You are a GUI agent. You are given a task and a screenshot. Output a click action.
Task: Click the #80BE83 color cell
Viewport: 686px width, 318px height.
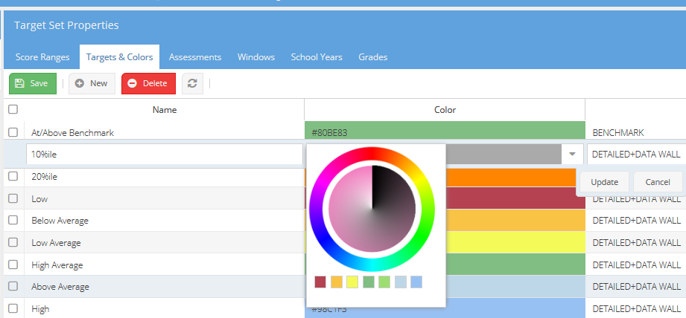(445, 130)
